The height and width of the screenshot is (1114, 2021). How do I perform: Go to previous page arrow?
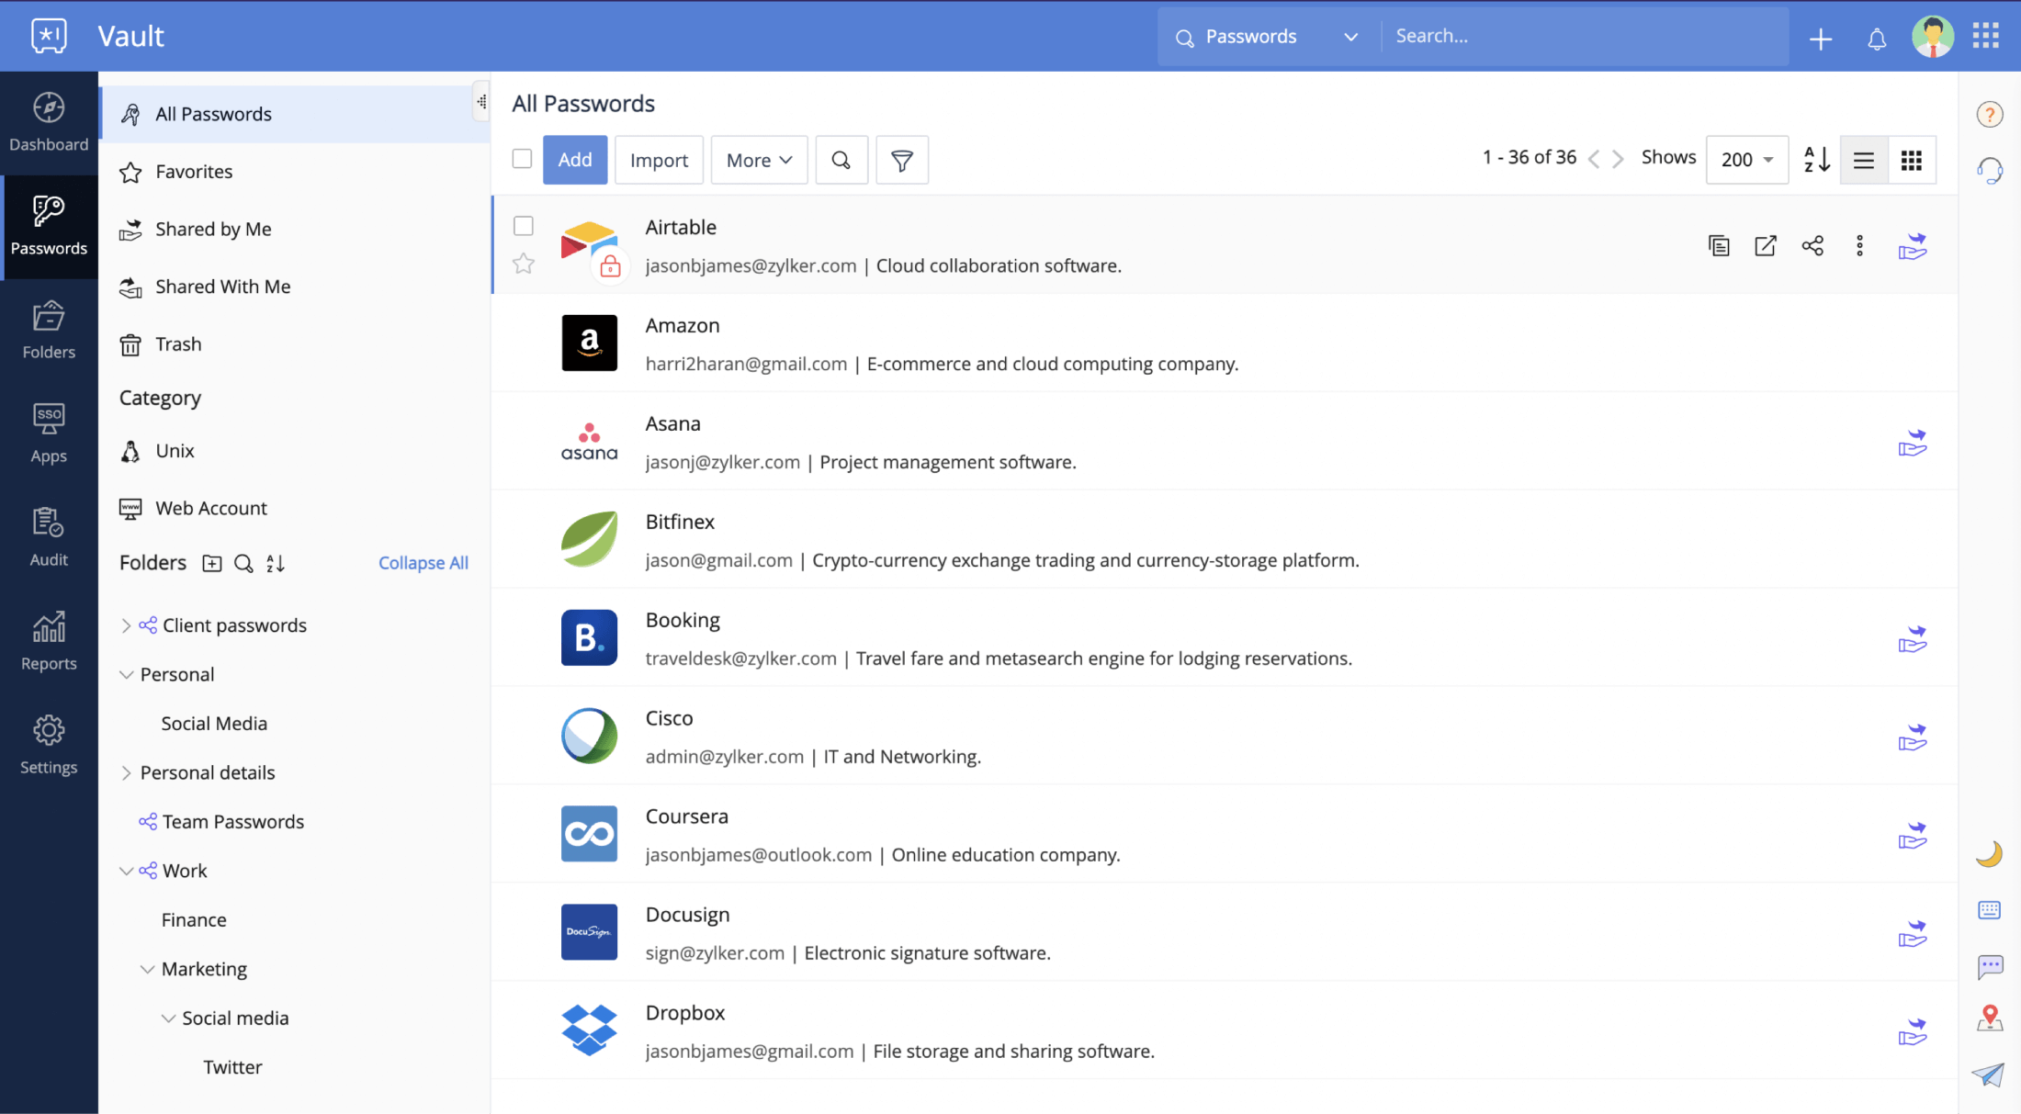coord(1594,159)
